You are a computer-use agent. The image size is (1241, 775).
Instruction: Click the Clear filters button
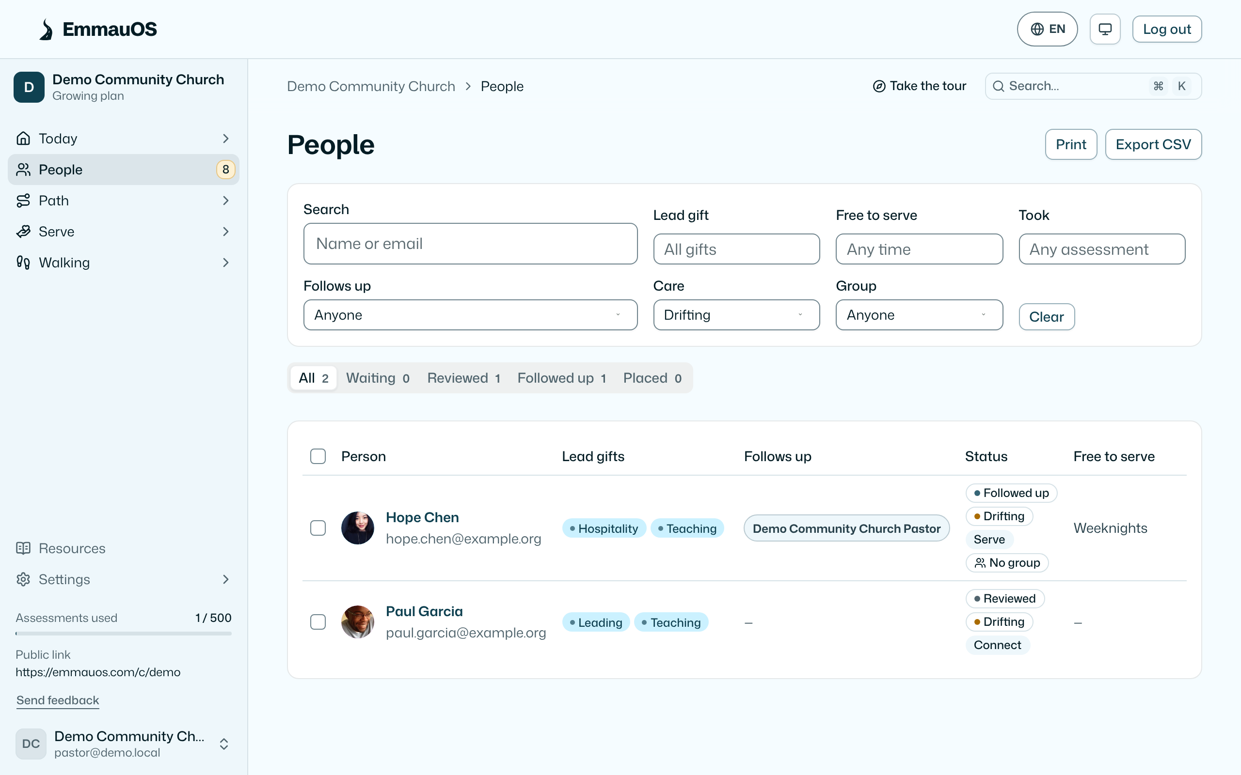click(x=1047, y=317)
